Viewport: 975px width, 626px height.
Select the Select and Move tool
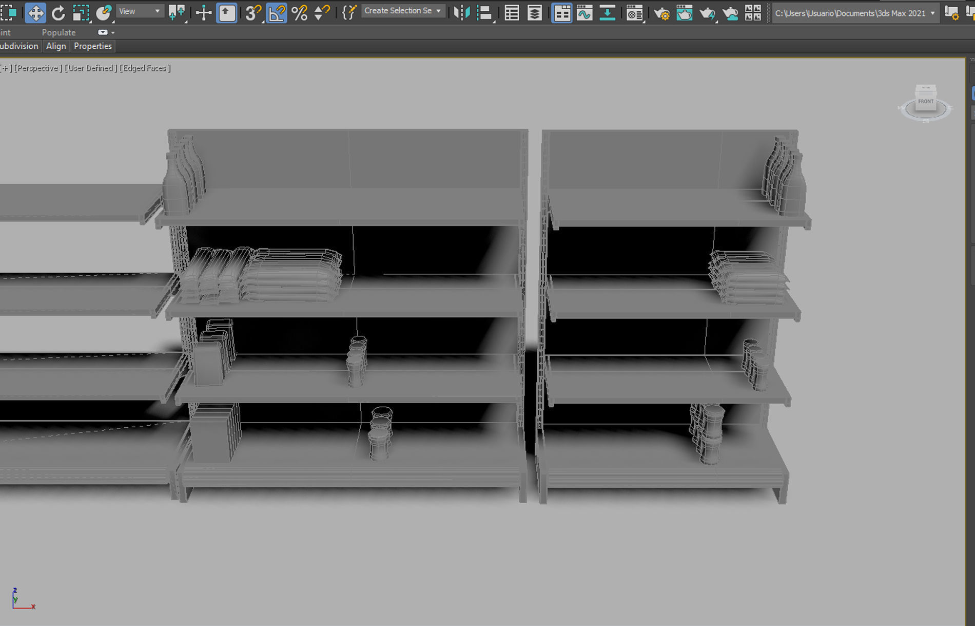click(x=35, y=13)
